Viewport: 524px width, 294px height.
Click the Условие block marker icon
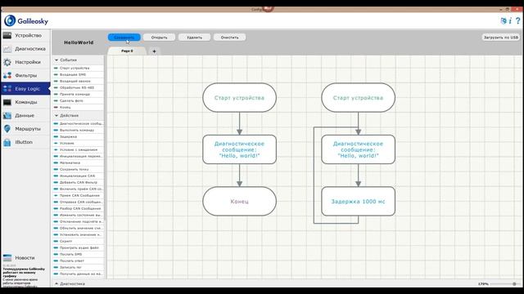56,144
